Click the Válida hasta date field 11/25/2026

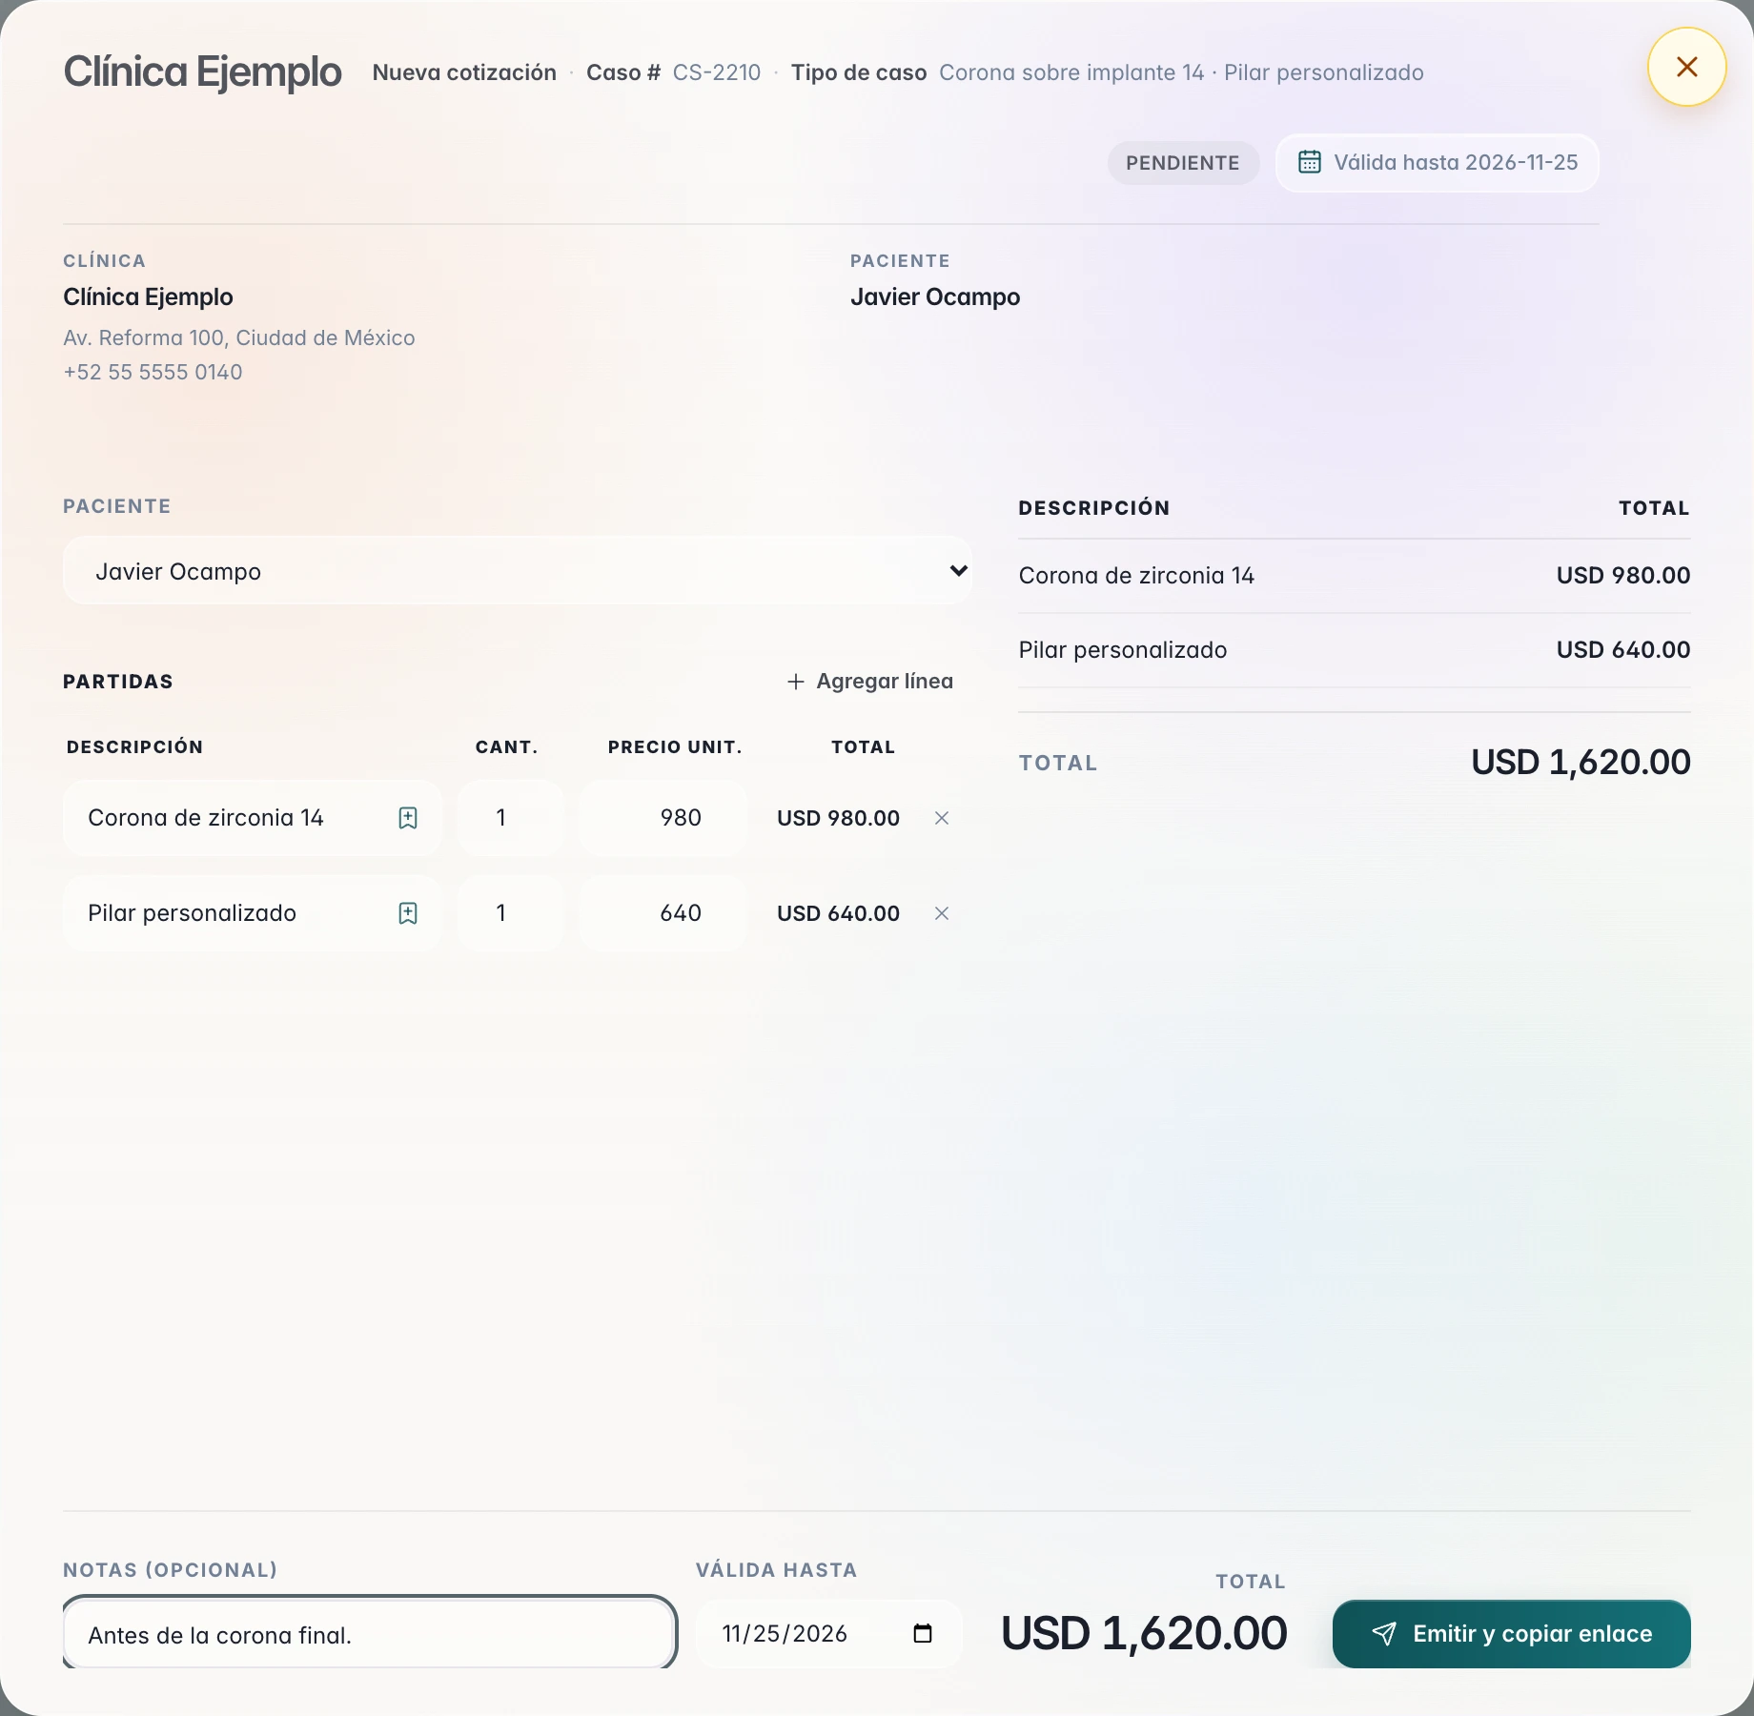pos(828,1634)
